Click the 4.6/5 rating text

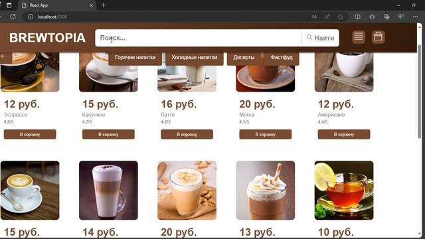(165, 122)
